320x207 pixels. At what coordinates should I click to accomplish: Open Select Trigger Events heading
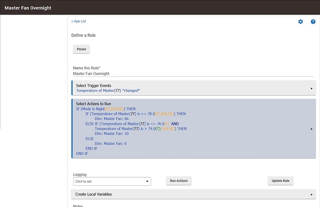click(x=94, y=86)
